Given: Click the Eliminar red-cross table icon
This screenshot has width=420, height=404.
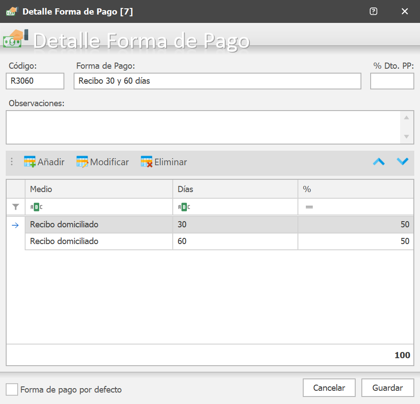Looking at the screenshot, I should click(146, 162).
